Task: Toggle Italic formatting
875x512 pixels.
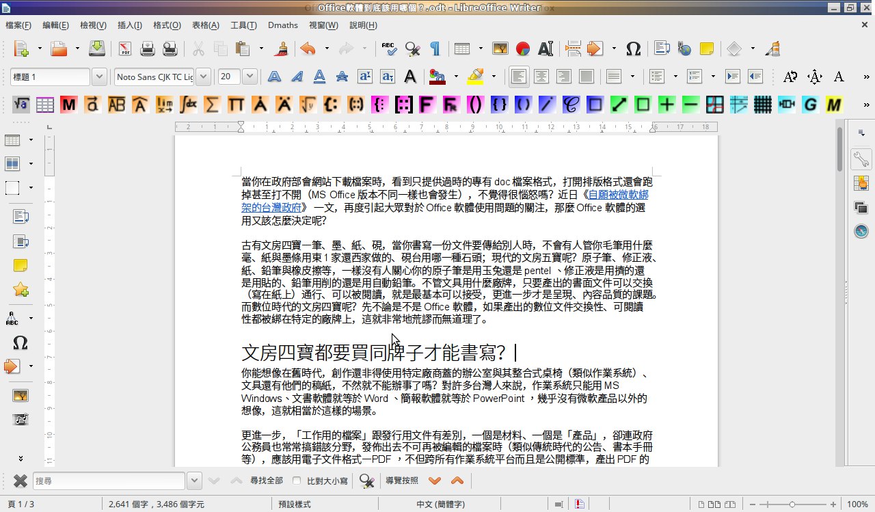Action: (297, 77)
